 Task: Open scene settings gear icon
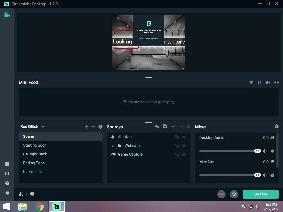coord(100,127)
